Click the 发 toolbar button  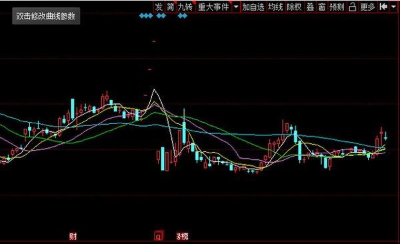click(159, 7)
